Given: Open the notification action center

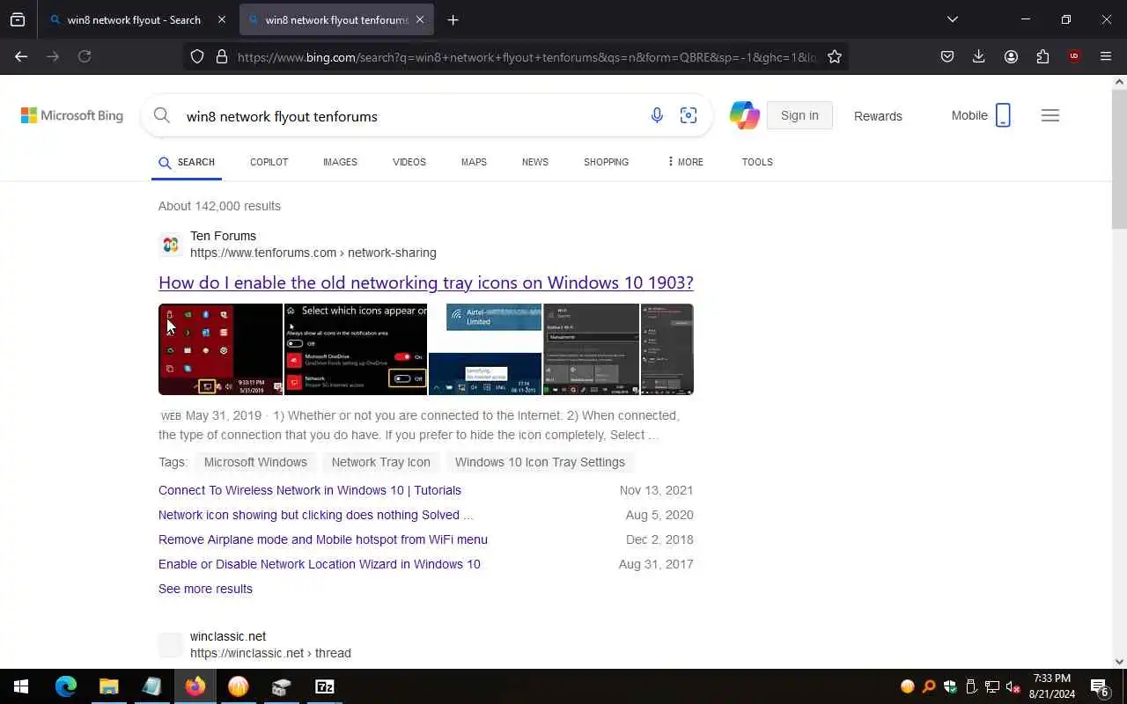Looking at the screenshot, I should point(1099,687).
